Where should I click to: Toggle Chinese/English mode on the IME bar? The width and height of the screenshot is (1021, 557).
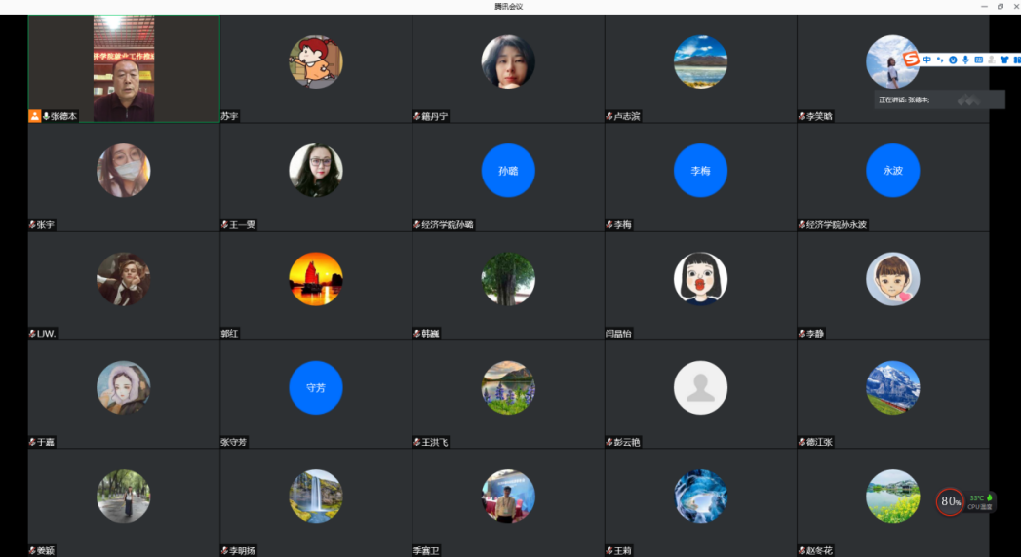(927, 60)
